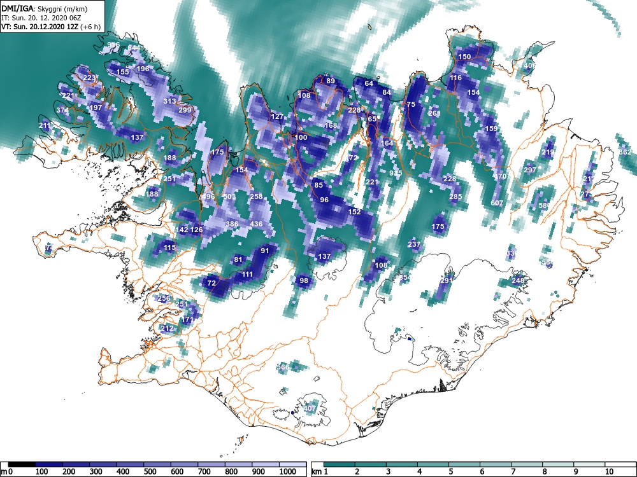Click the map value '64'
Viewport: 637px width, 477px height.
point(368,83)
